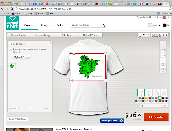This screenshot has width=172, height=131.
Task: Expand the Shop menu
Action: click(45, 25)
